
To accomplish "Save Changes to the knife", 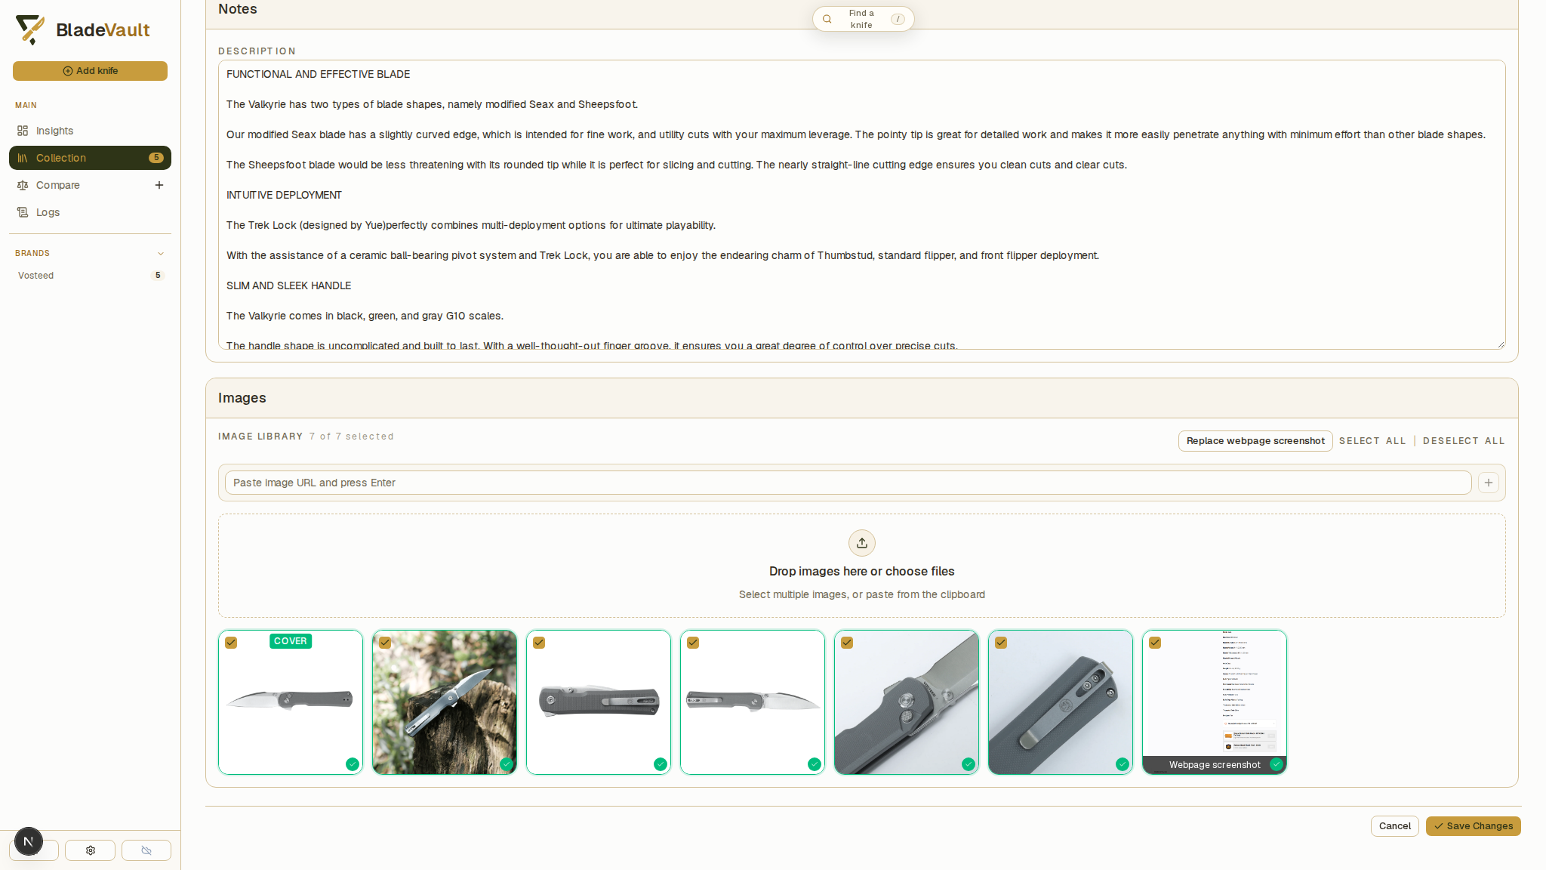I will click(1473, 826).
